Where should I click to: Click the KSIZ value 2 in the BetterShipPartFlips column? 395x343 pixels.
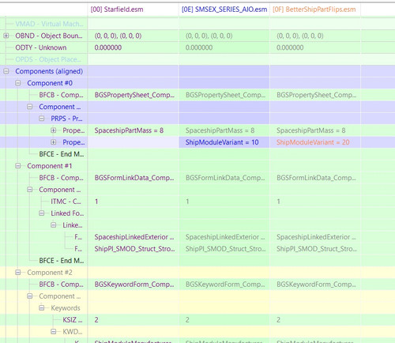(x=278, y=320)
